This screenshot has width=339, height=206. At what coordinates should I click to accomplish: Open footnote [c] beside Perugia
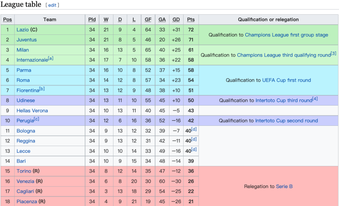tap(36, 119)
